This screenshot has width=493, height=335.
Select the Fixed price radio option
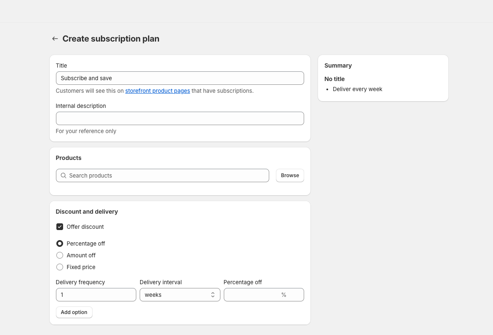(x=60, y=267)
